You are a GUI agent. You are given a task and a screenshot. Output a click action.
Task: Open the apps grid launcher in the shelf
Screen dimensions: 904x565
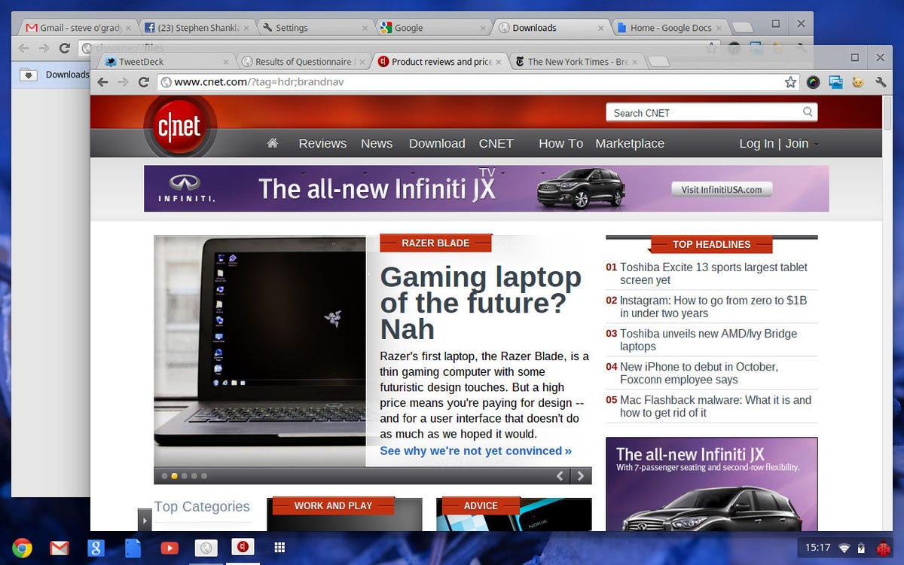coord(279,548)
